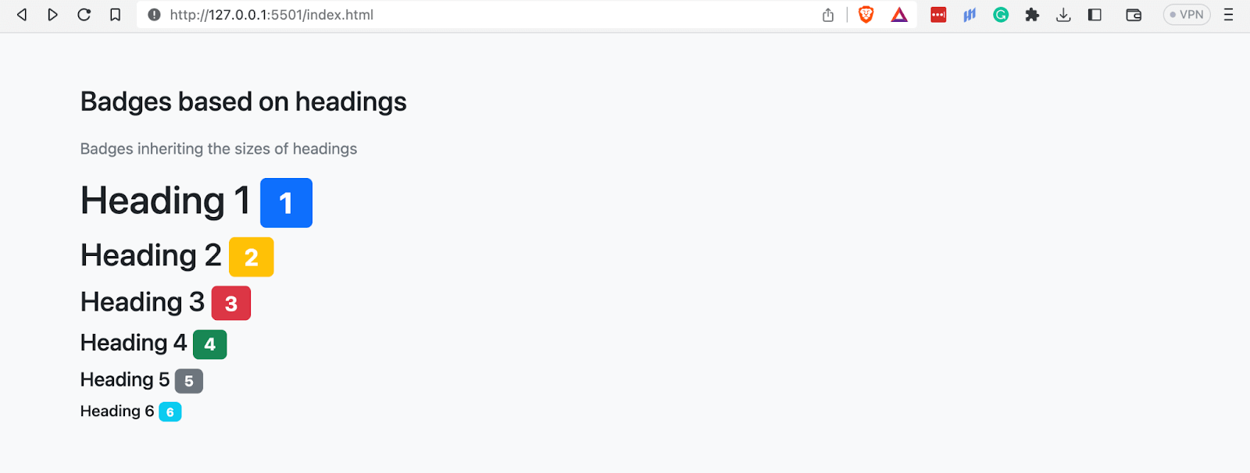The height and width of the screenshot is (473, 1250).
Task: Open the extensions puzzle menu
Action: [1032, 15]
